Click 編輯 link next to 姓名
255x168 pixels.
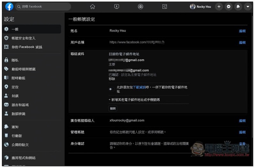pyautogui.click(x=242, y=31)
